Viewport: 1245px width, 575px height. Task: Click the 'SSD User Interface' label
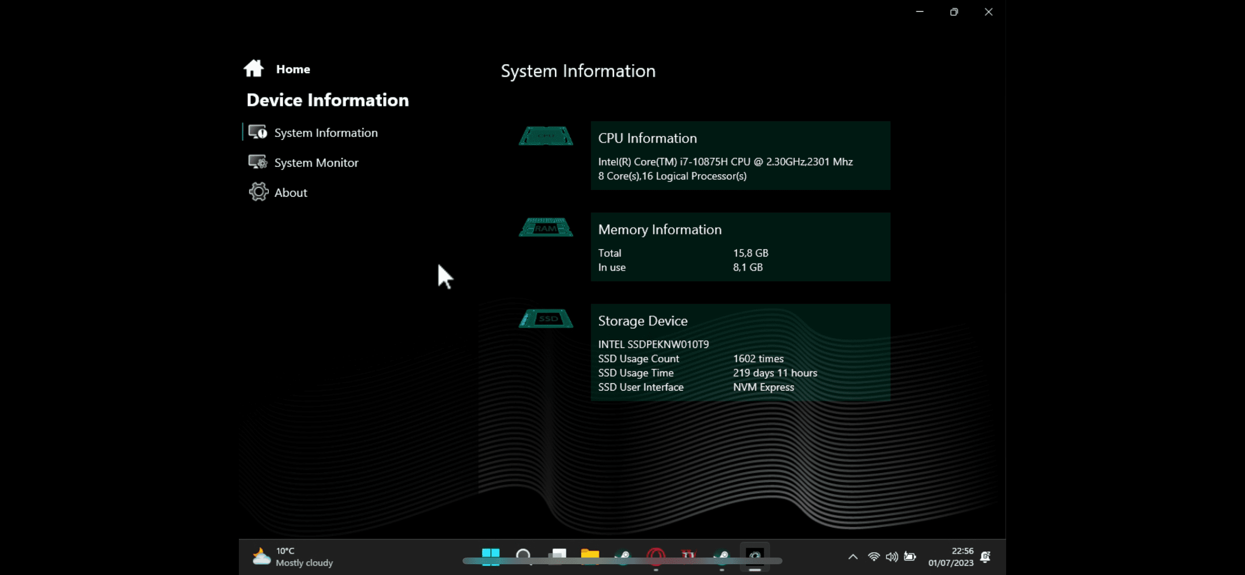640,387
